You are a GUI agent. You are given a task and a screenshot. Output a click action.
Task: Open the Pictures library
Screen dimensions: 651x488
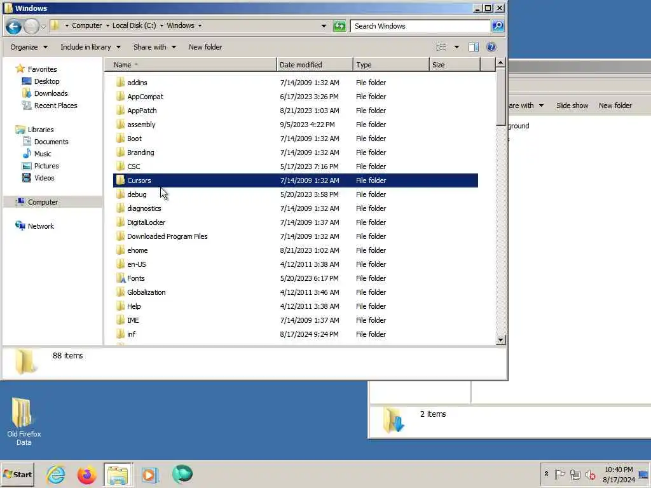[46, 166]
